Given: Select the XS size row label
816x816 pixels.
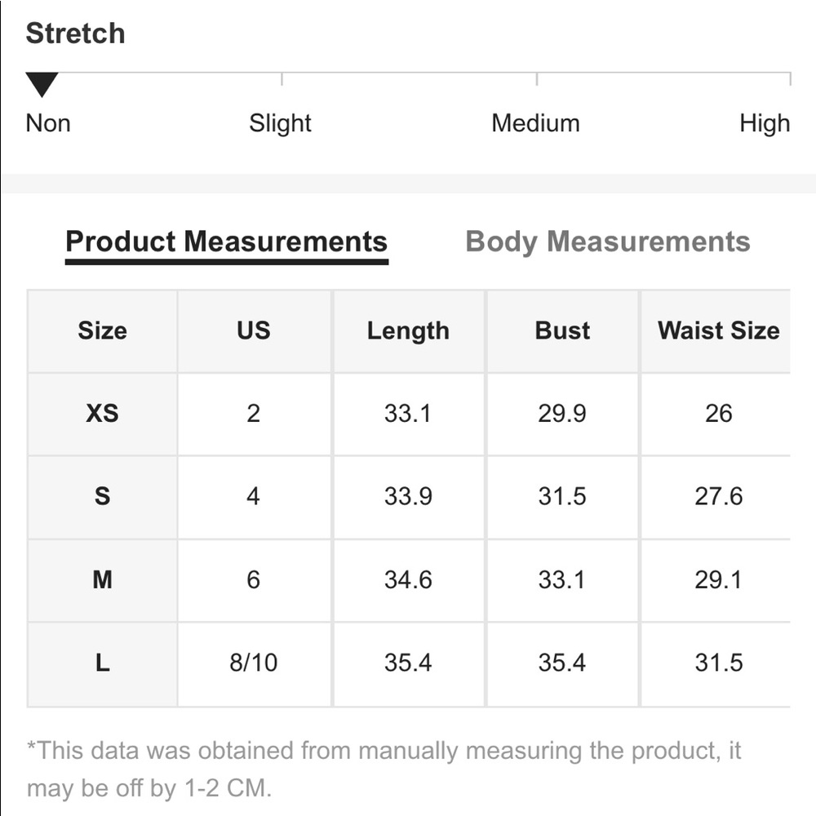Looking at the screenshot, I should [x=102, y=414].
